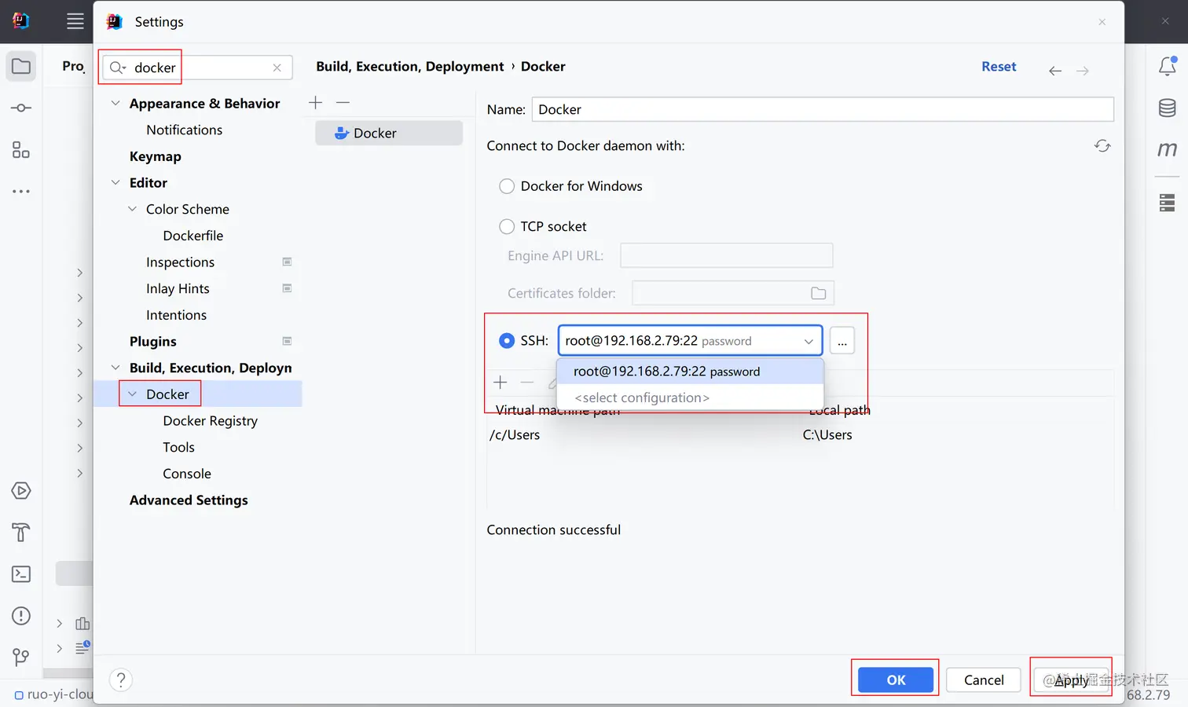This screenshot has width=1188, height=707.
Task: Collapse the Editor section
Action: tap(115, 182)
